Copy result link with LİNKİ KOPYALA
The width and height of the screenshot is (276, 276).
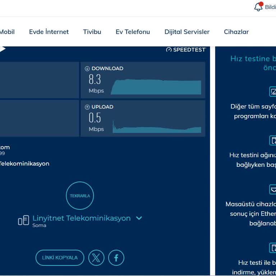[60, 258]
